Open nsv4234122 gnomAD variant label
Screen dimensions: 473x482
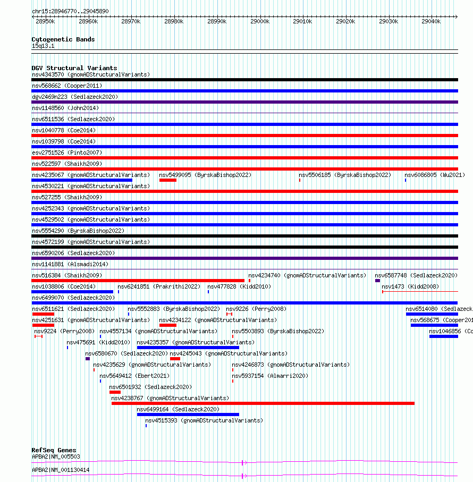pyautogui.click(x=218, y=320)
